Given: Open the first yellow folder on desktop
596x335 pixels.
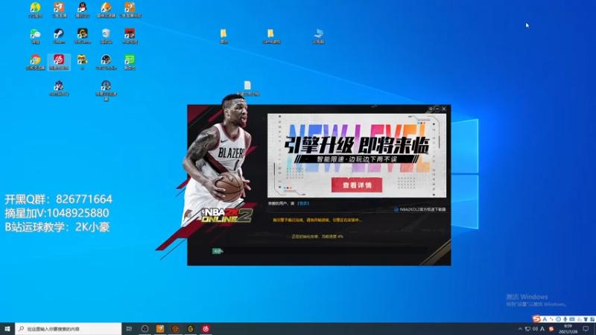Looking at the screenshot, I should pyautogui.click(x=223, y=36).
